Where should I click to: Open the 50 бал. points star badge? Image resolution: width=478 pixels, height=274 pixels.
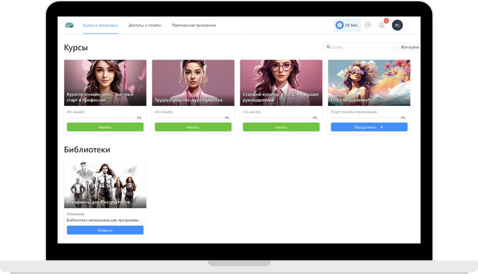[x=347, y=25]
